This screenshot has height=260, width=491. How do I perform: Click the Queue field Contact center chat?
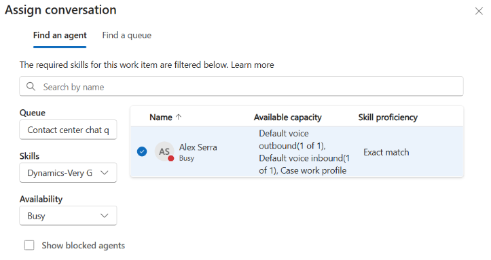tap(68, 130)
